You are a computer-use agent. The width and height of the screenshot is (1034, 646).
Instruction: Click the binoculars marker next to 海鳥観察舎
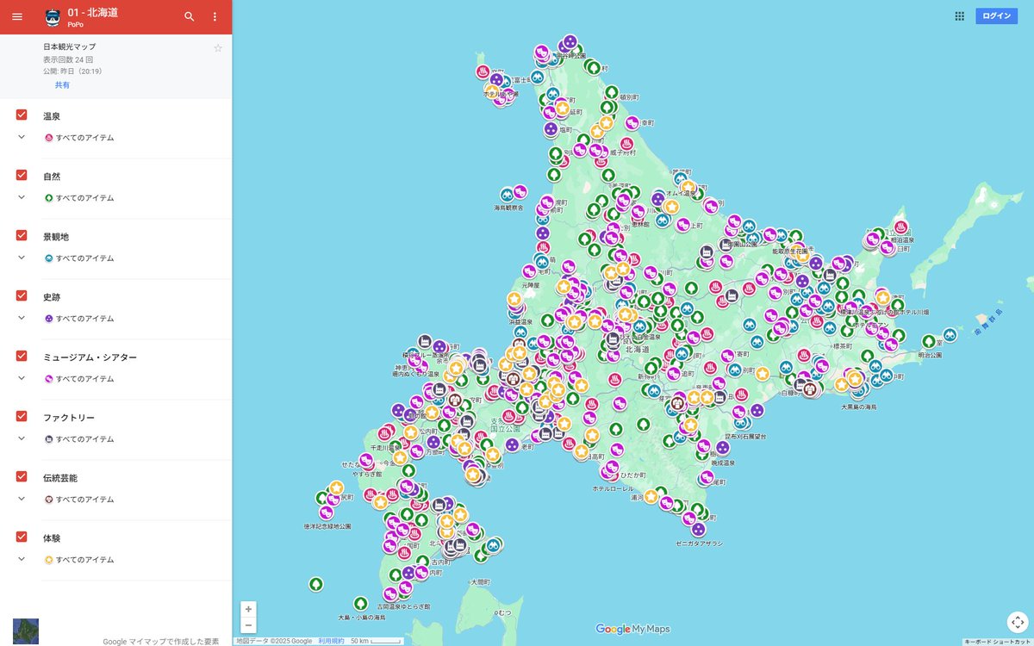click(508, 196)
